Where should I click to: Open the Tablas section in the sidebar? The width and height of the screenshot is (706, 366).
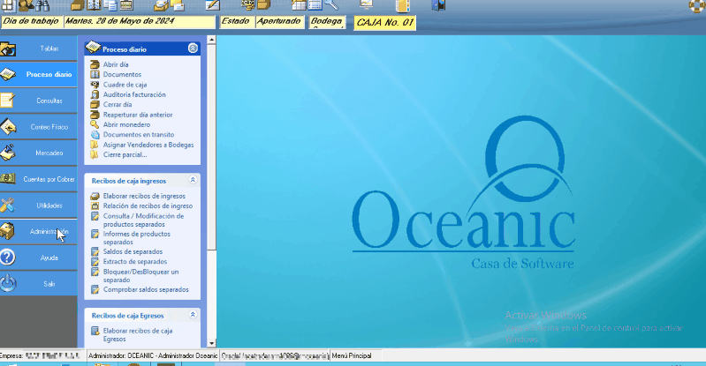(x=39, y=49)
